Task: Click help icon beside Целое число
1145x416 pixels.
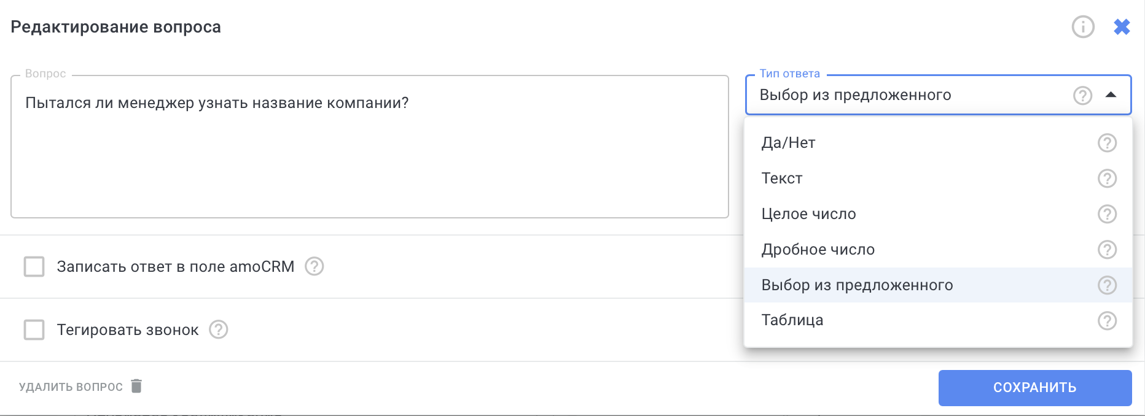Action: click(1107, 214)
